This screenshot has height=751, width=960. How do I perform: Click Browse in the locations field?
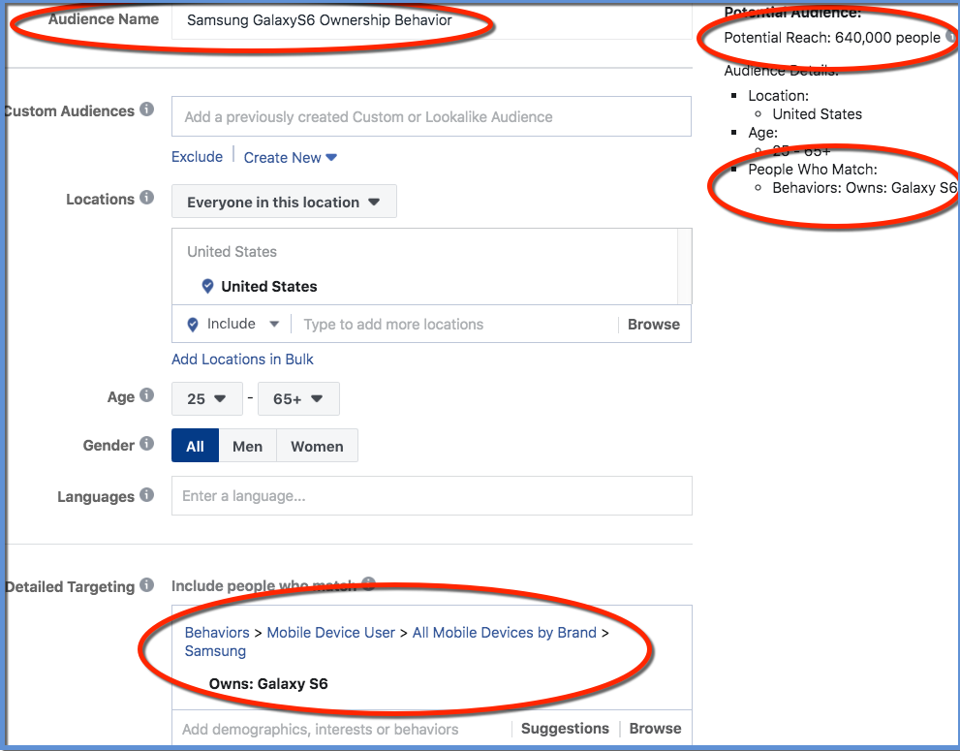coord(653,324)
